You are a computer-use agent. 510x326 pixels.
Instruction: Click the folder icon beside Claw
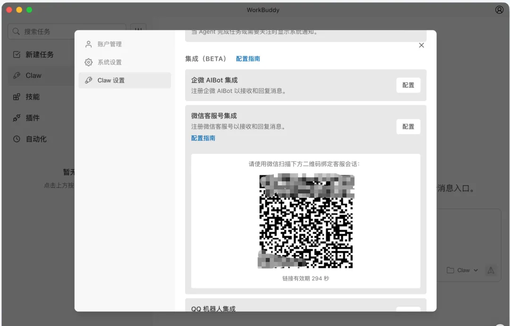(x=450, y=270)
